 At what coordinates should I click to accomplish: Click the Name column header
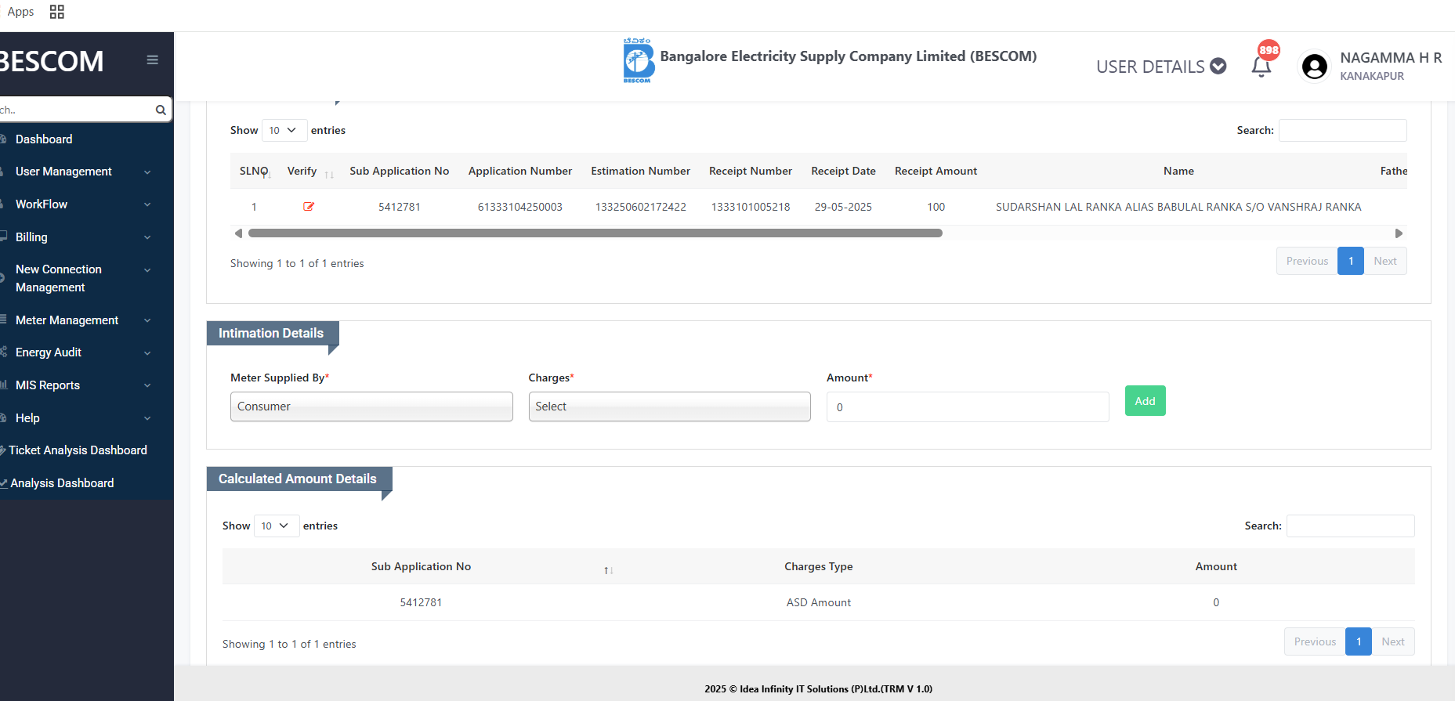tap(1178, 171)
